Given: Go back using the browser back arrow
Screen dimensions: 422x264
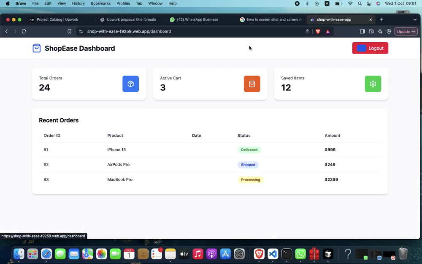Looking at the screenshot, I should [x=7, y=31].
